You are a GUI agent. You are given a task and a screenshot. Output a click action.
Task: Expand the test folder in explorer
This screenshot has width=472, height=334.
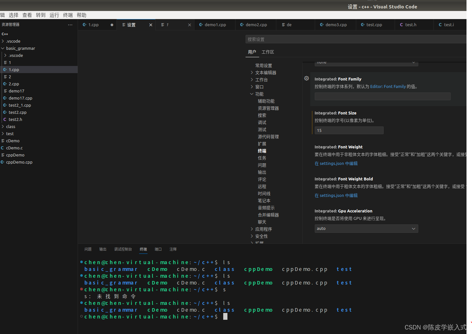pos(3,134)
